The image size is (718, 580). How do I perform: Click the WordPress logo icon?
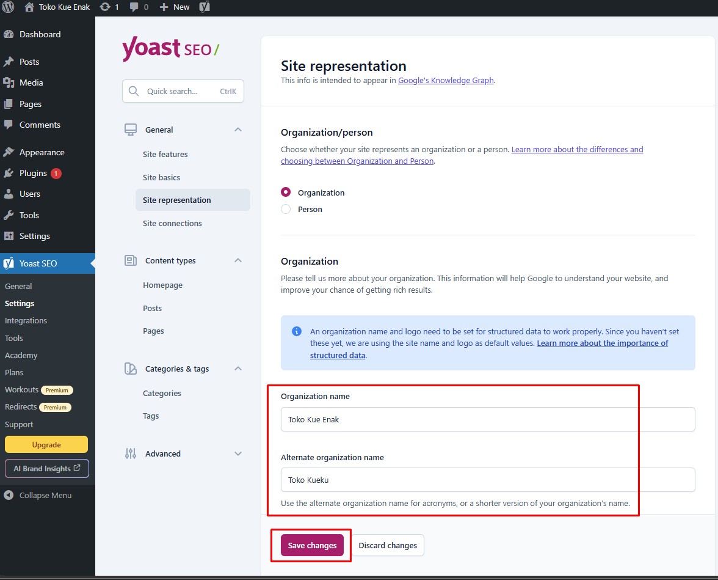click(8, 7)
